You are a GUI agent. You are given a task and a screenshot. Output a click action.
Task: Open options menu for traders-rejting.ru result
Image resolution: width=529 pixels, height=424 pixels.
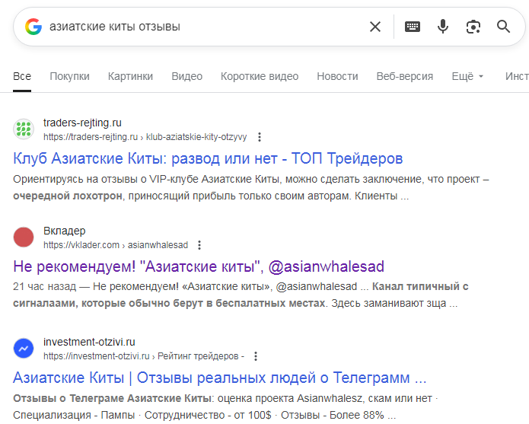tap(260, 137)
